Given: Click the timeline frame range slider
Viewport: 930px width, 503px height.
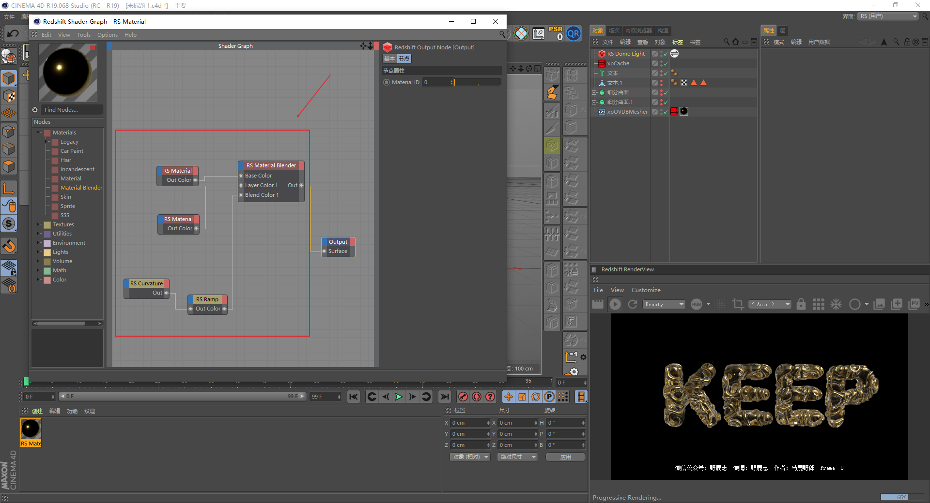Looking at the screenshot, I should coord(183,397).
